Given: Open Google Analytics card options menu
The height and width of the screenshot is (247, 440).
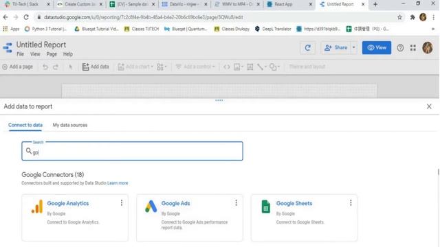Looking at the screenshot, I should pyautogui.click(x=122, y=203).
